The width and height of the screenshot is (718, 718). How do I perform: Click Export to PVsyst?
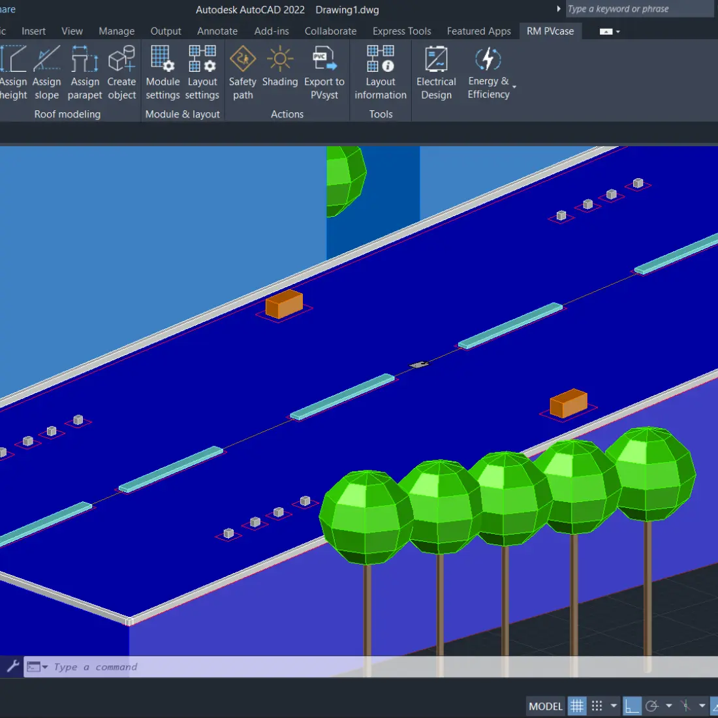tap(324, 72)
